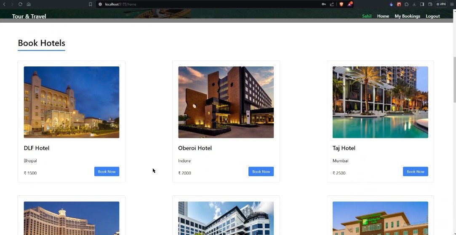The width and height of the screenshot is (456, 235).
Task: Select Home in the navigation bar
Action: coord(383,16)
